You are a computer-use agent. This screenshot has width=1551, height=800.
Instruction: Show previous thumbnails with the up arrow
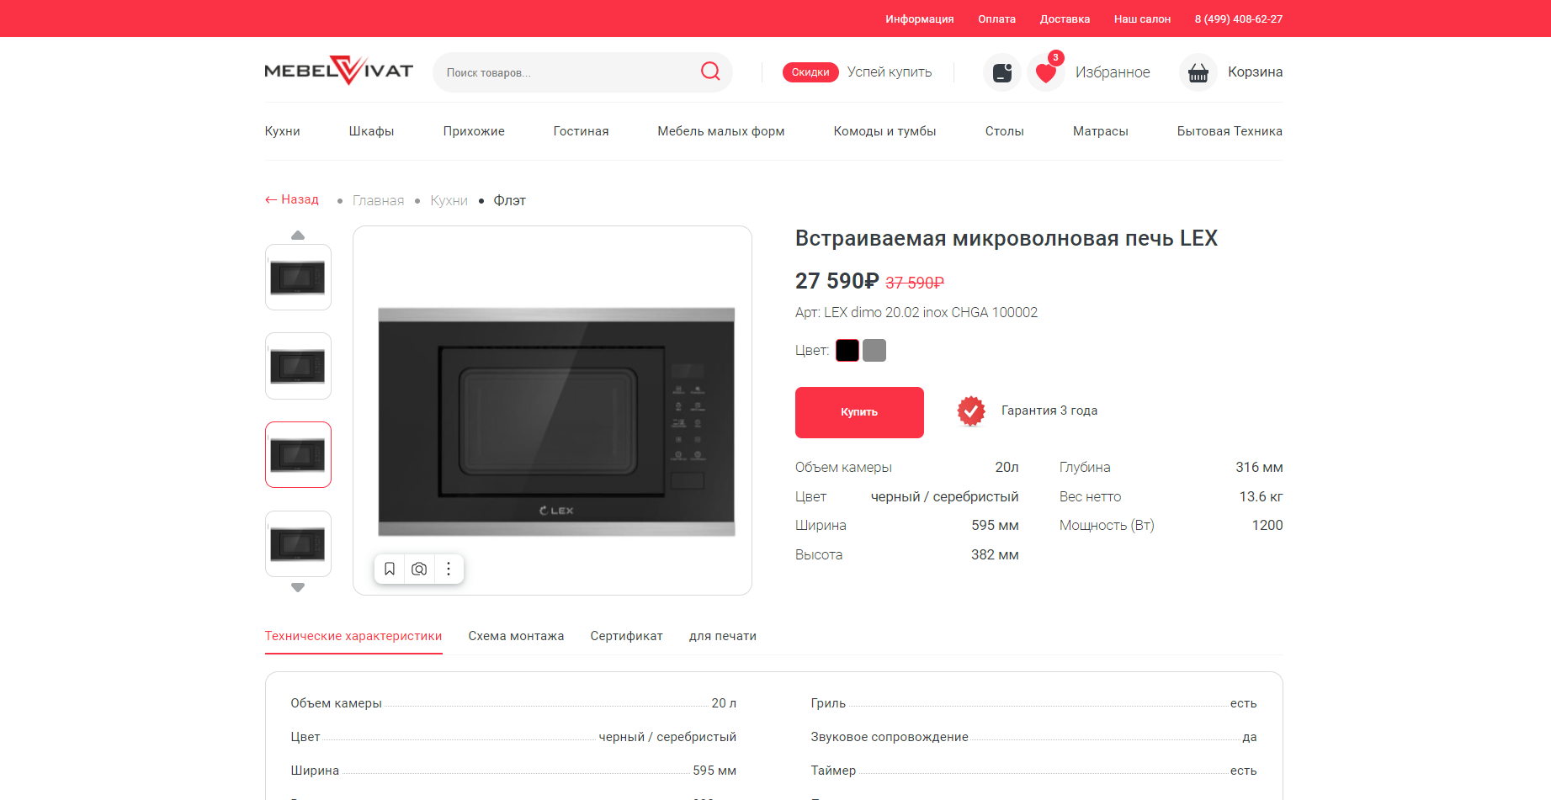pyautogui.click(x=298, y=236)
